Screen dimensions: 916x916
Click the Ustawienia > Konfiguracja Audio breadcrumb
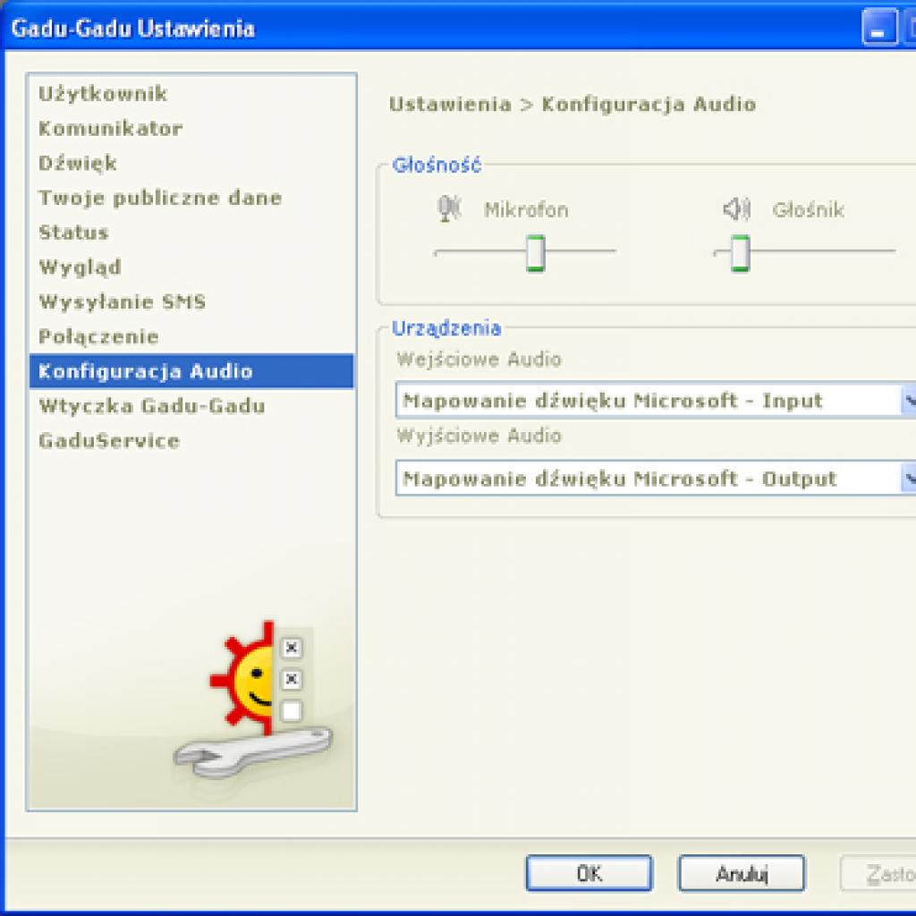click(x=572, y=105)
